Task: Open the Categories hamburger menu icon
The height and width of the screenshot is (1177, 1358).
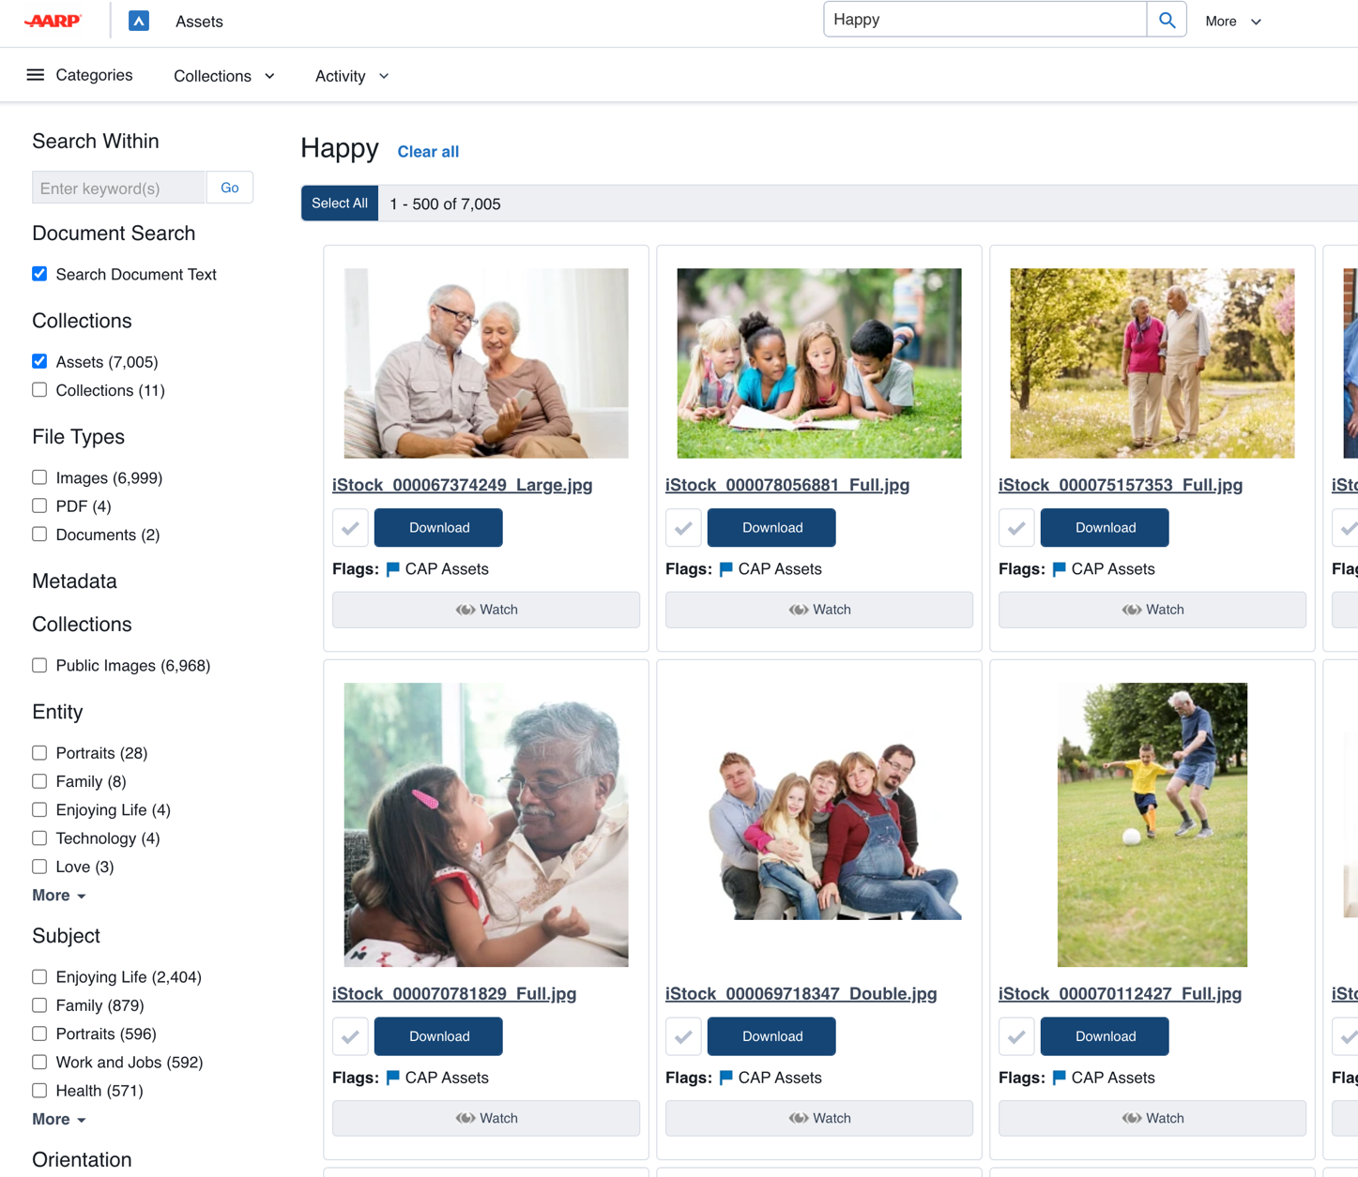Action: [x=36, y=75]
